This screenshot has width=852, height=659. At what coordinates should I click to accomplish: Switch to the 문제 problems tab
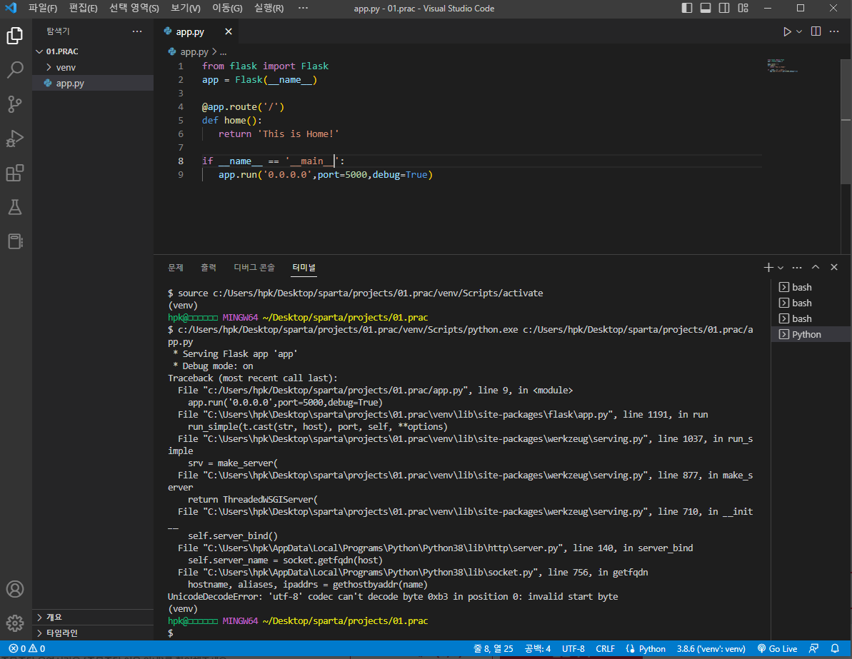(176, 267)
